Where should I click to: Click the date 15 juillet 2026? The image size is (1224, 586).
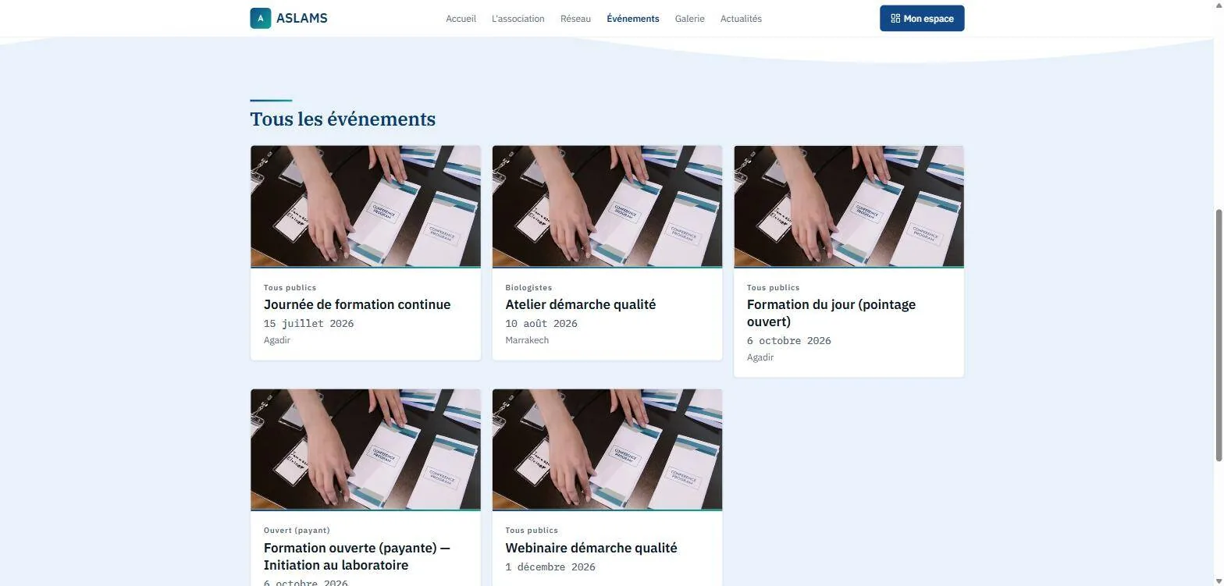click(308, 324)
